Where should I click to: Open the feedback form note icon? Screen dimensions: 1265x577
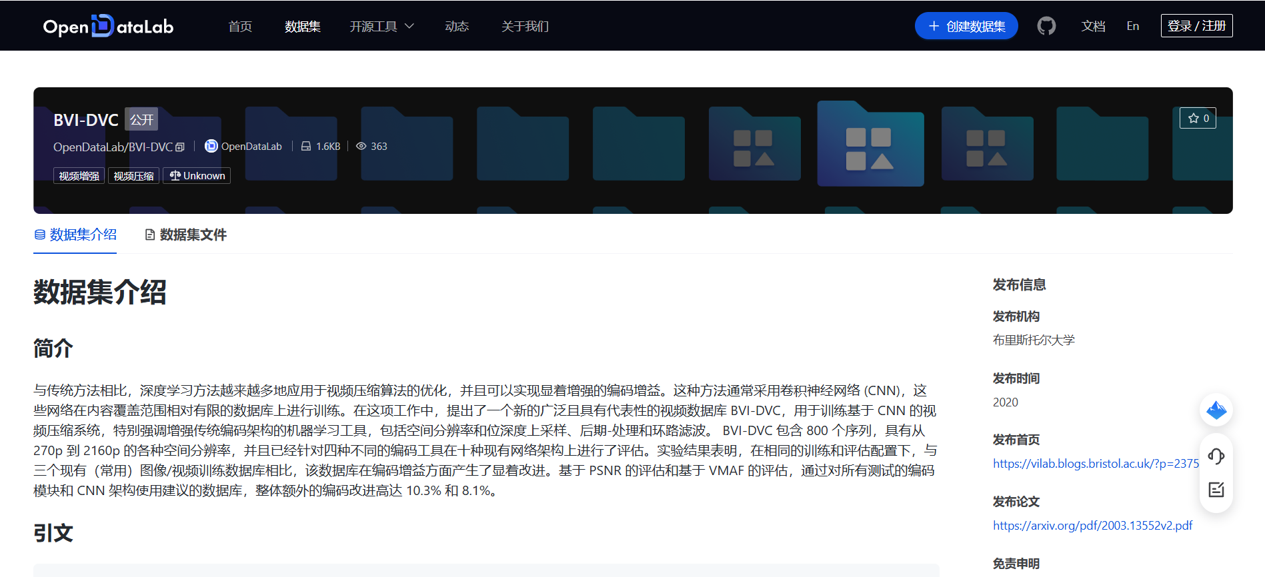[1216, 490]
